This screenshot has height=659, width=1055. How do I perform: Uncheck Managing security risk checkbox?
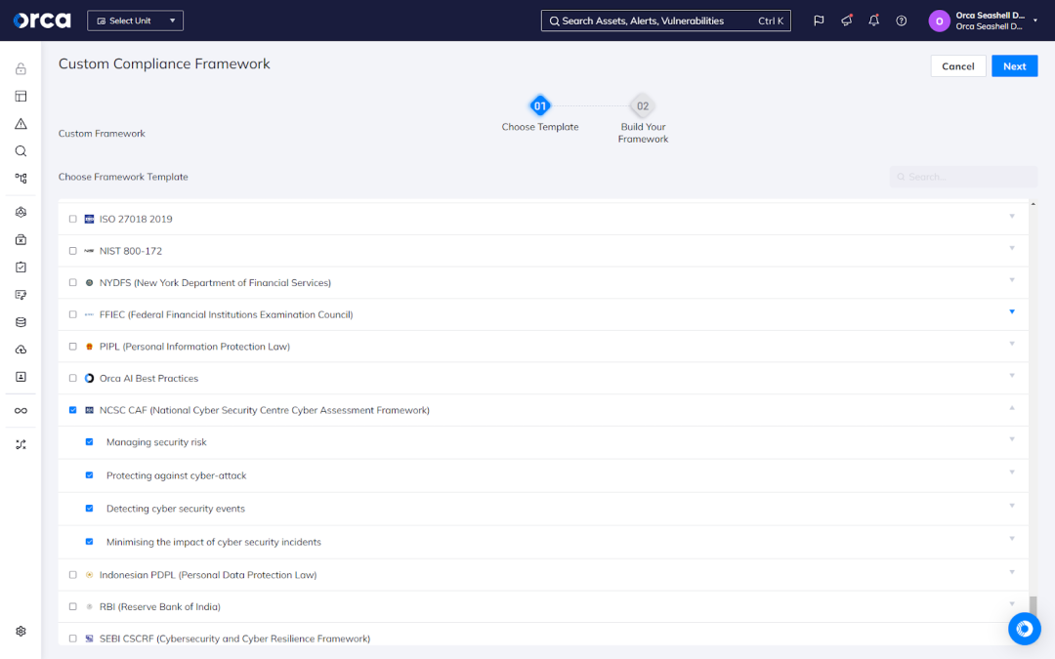click(x=89, y=442)
